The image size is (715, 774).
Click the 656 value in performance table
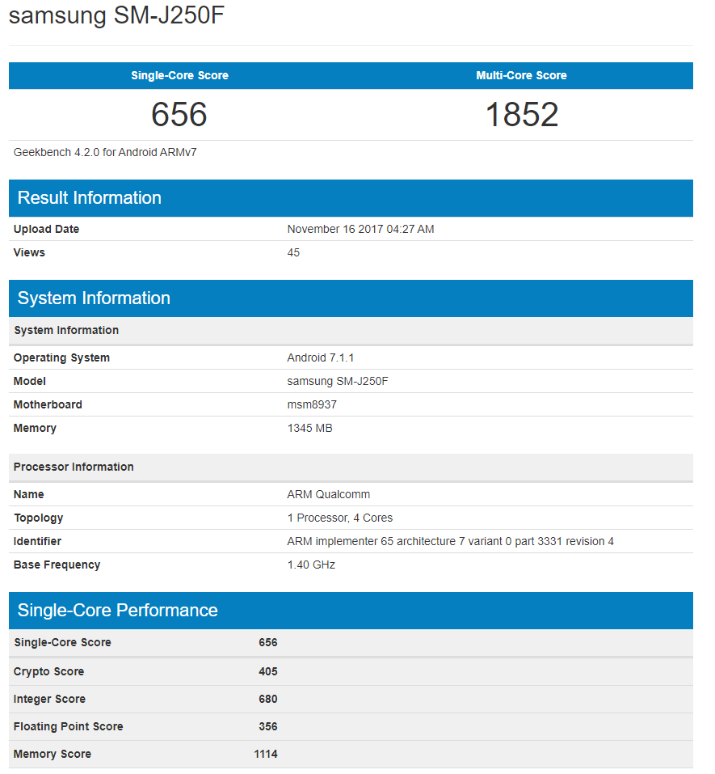[267, 643]
